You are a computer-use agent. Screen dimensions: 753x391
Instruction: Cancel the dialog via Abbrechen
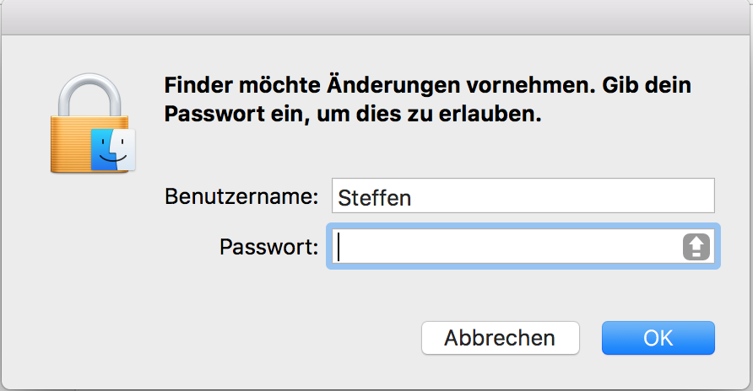click(x=501, y=338)
